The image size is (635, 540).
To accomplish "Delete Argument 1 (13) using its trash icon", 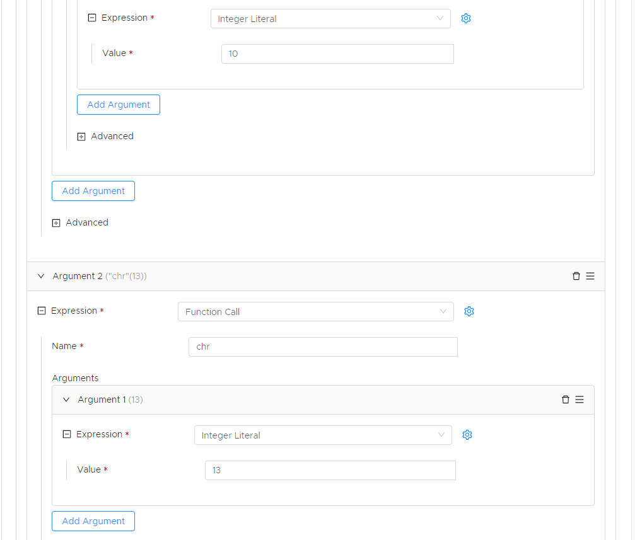I will coord(566,399).
